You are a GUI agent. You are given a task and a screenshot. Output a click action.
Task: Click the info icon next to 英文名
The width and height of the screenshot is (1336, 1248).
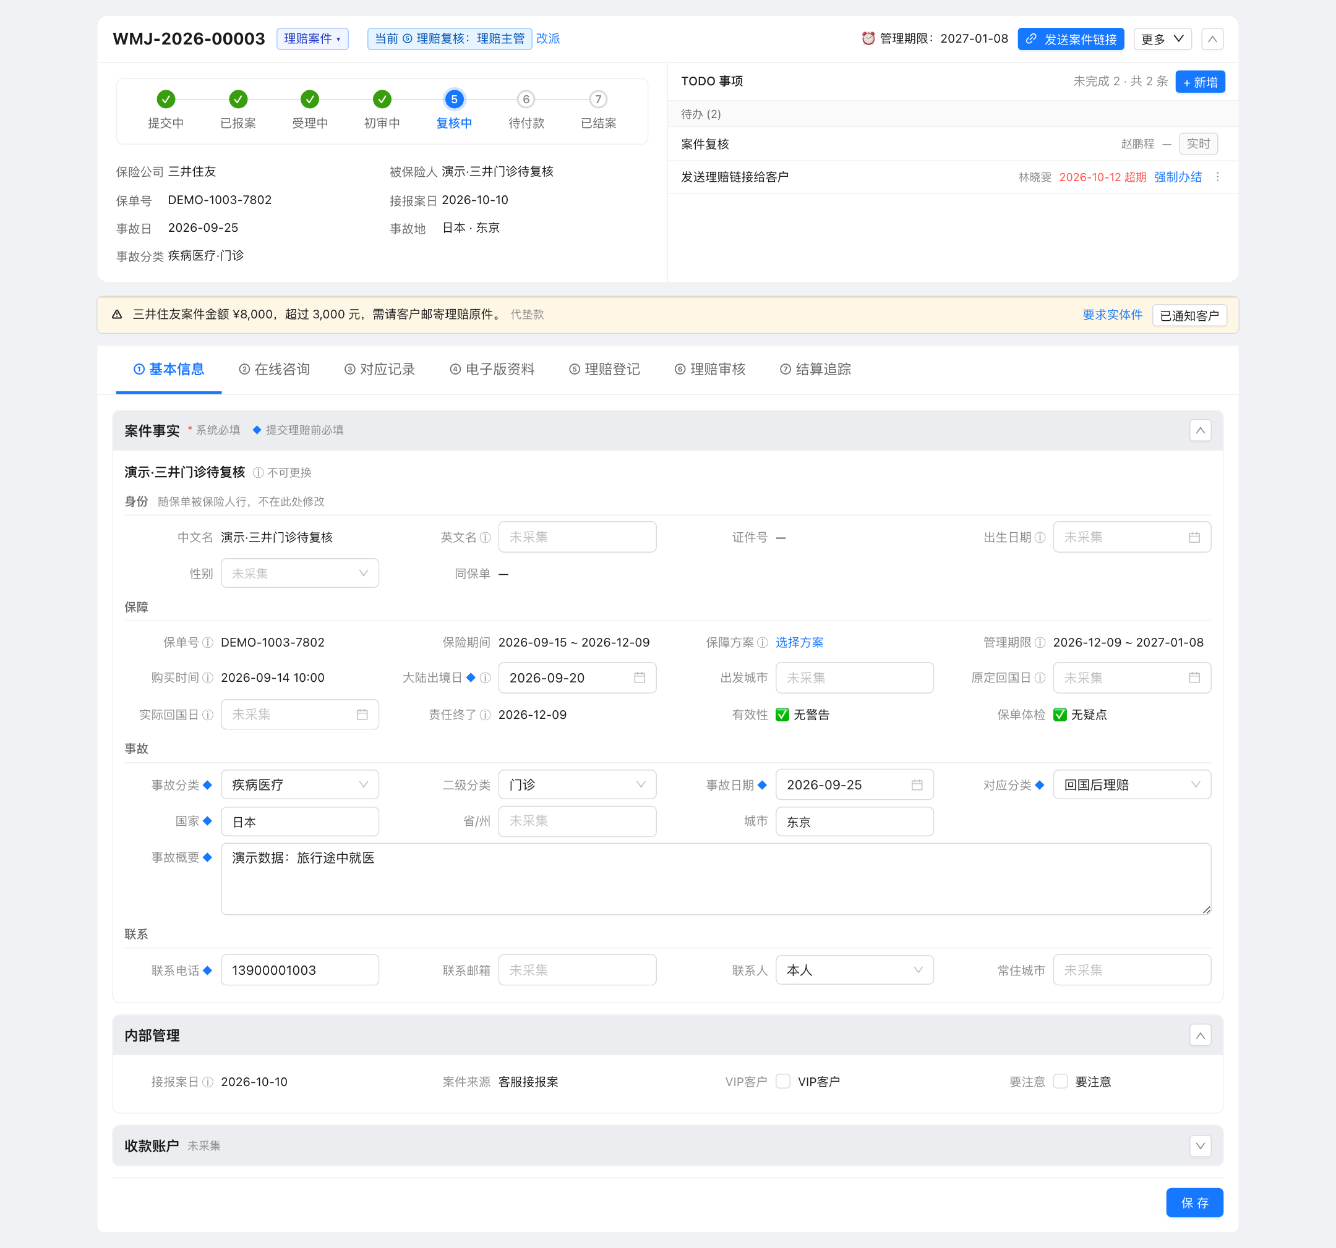(485, 537)
